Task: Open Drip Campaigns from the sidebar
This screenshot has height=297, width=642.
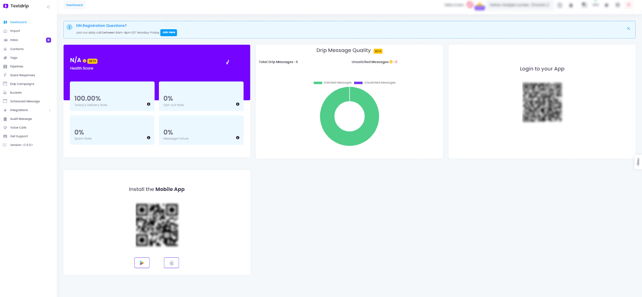Action: [x=22, y=84]
